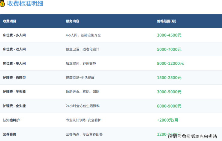Select the 护理费 - 半失能 row label
This screenshot has width=222, height=141.
[14, 92]
